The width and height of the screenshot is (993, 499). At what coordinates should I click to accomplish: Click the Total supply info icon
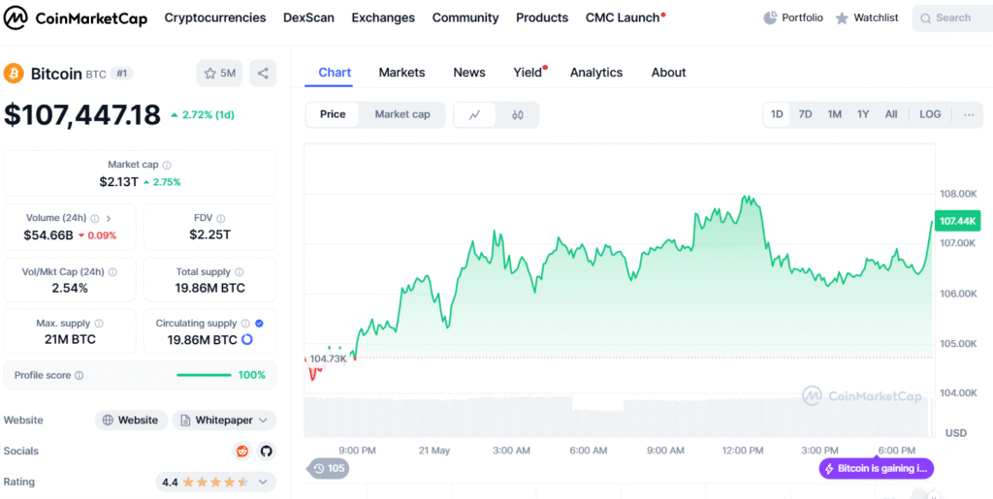coord(239,272)
